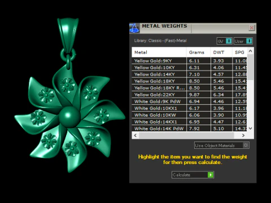Click the 7.10 grams value

[x=194, y=74]
